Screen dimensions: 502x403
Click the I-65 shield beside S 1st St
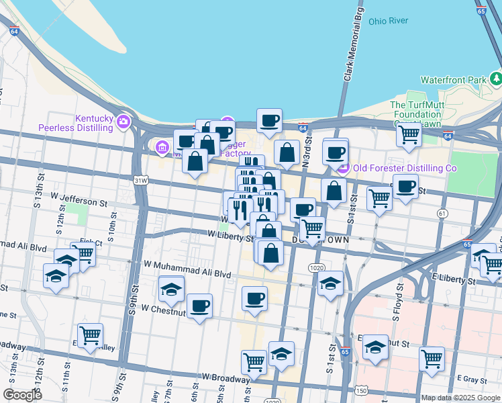click(345, 351)
